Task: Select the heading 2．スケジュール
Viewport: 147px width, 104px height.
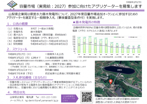Action: coord(17,49)
